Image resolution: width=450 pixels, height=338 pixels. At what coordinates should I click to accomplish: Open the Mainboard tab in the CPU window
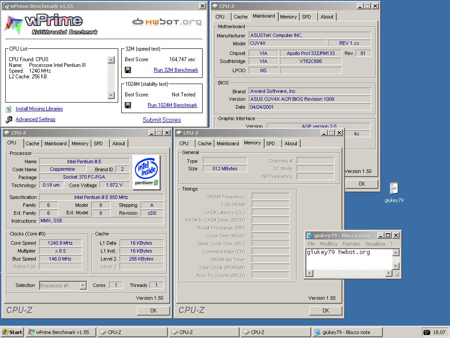point(55,143)
